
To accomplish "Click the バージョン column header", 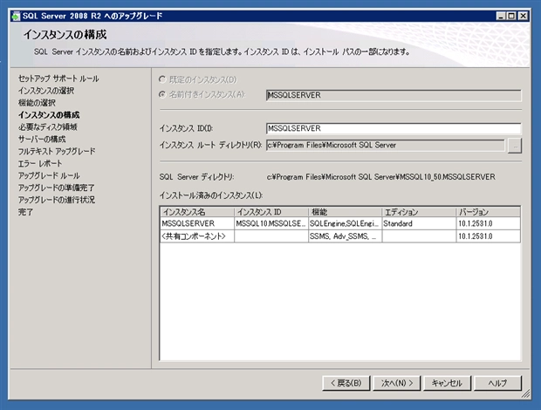I will click(489, 212).
